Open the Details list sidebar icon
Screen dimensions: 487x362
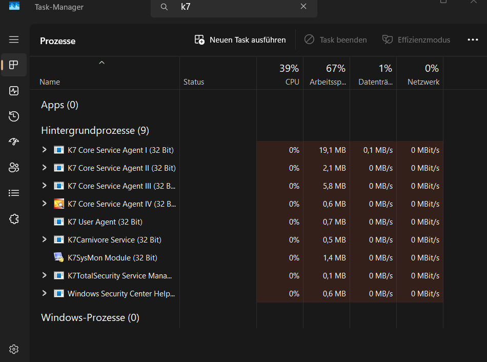coord(14,193)
